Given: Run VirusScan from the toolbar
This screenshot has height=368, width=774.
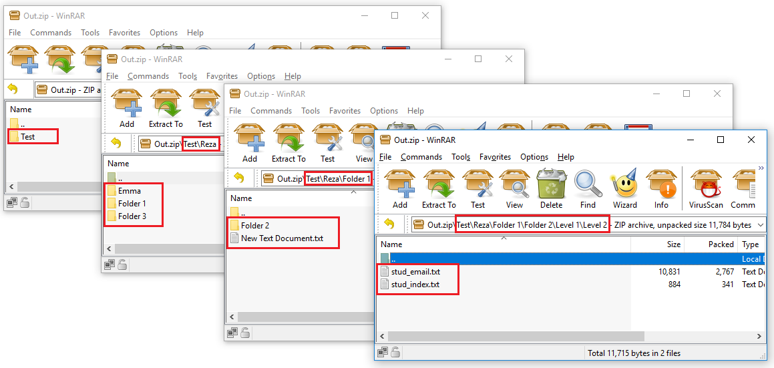Looking at the screenshot, I should point(705,189).
